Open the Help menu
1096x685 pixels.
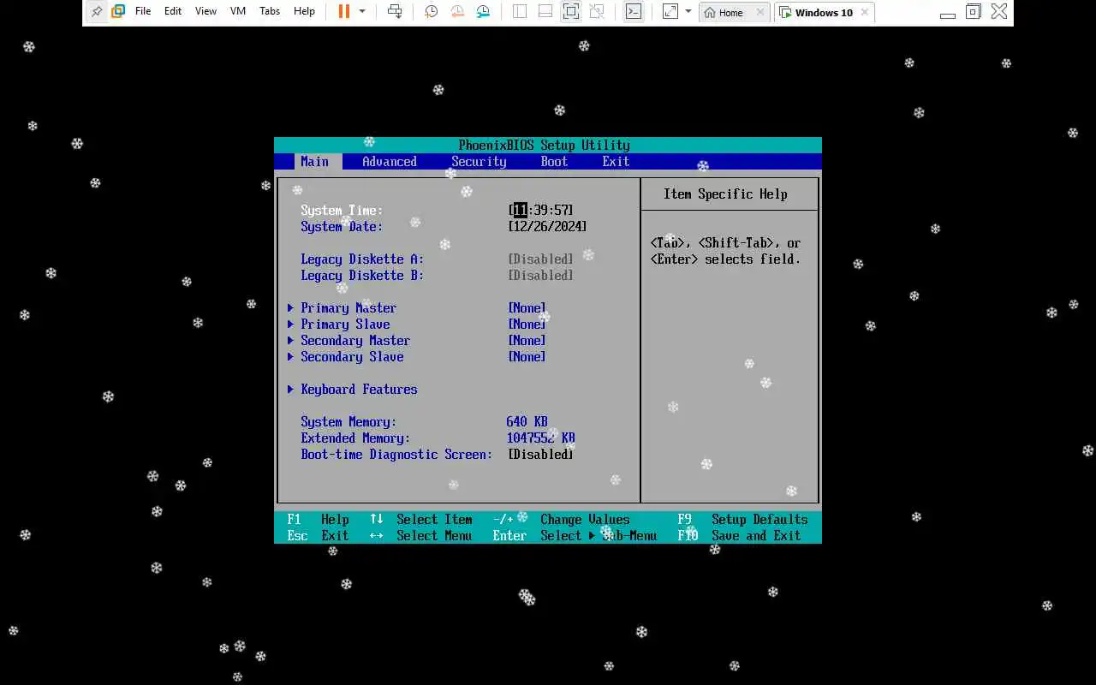(304, 11)
